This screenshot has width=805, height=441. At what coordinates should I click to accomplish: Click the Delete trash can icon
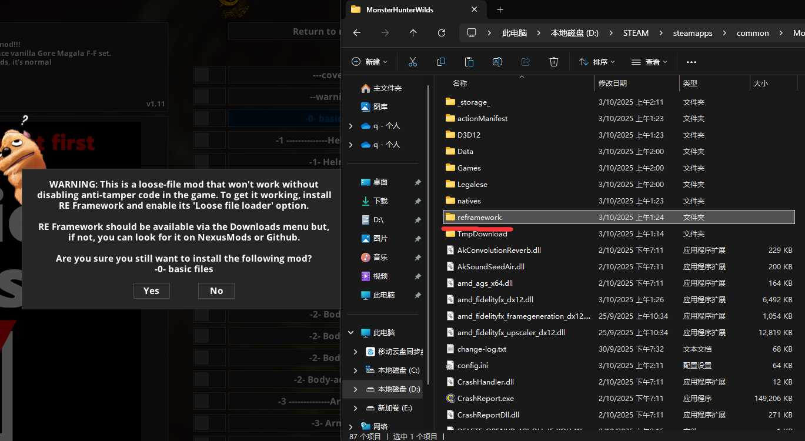[x=553, y=62]
